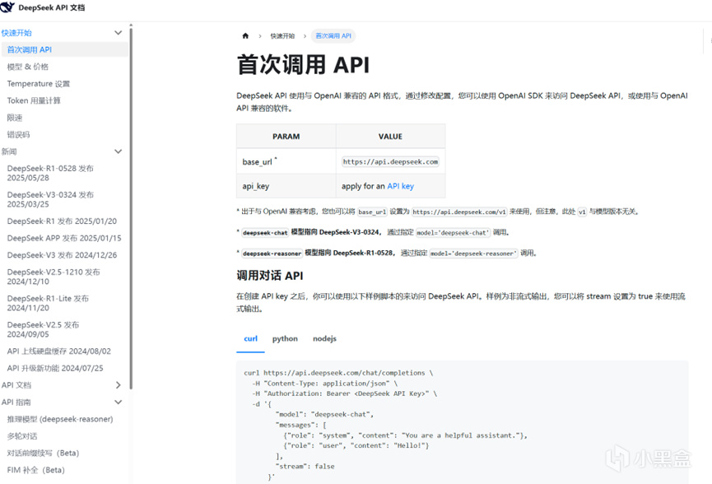
Task: Click https://api.deepseek.com base URL value
Action: 390,161
